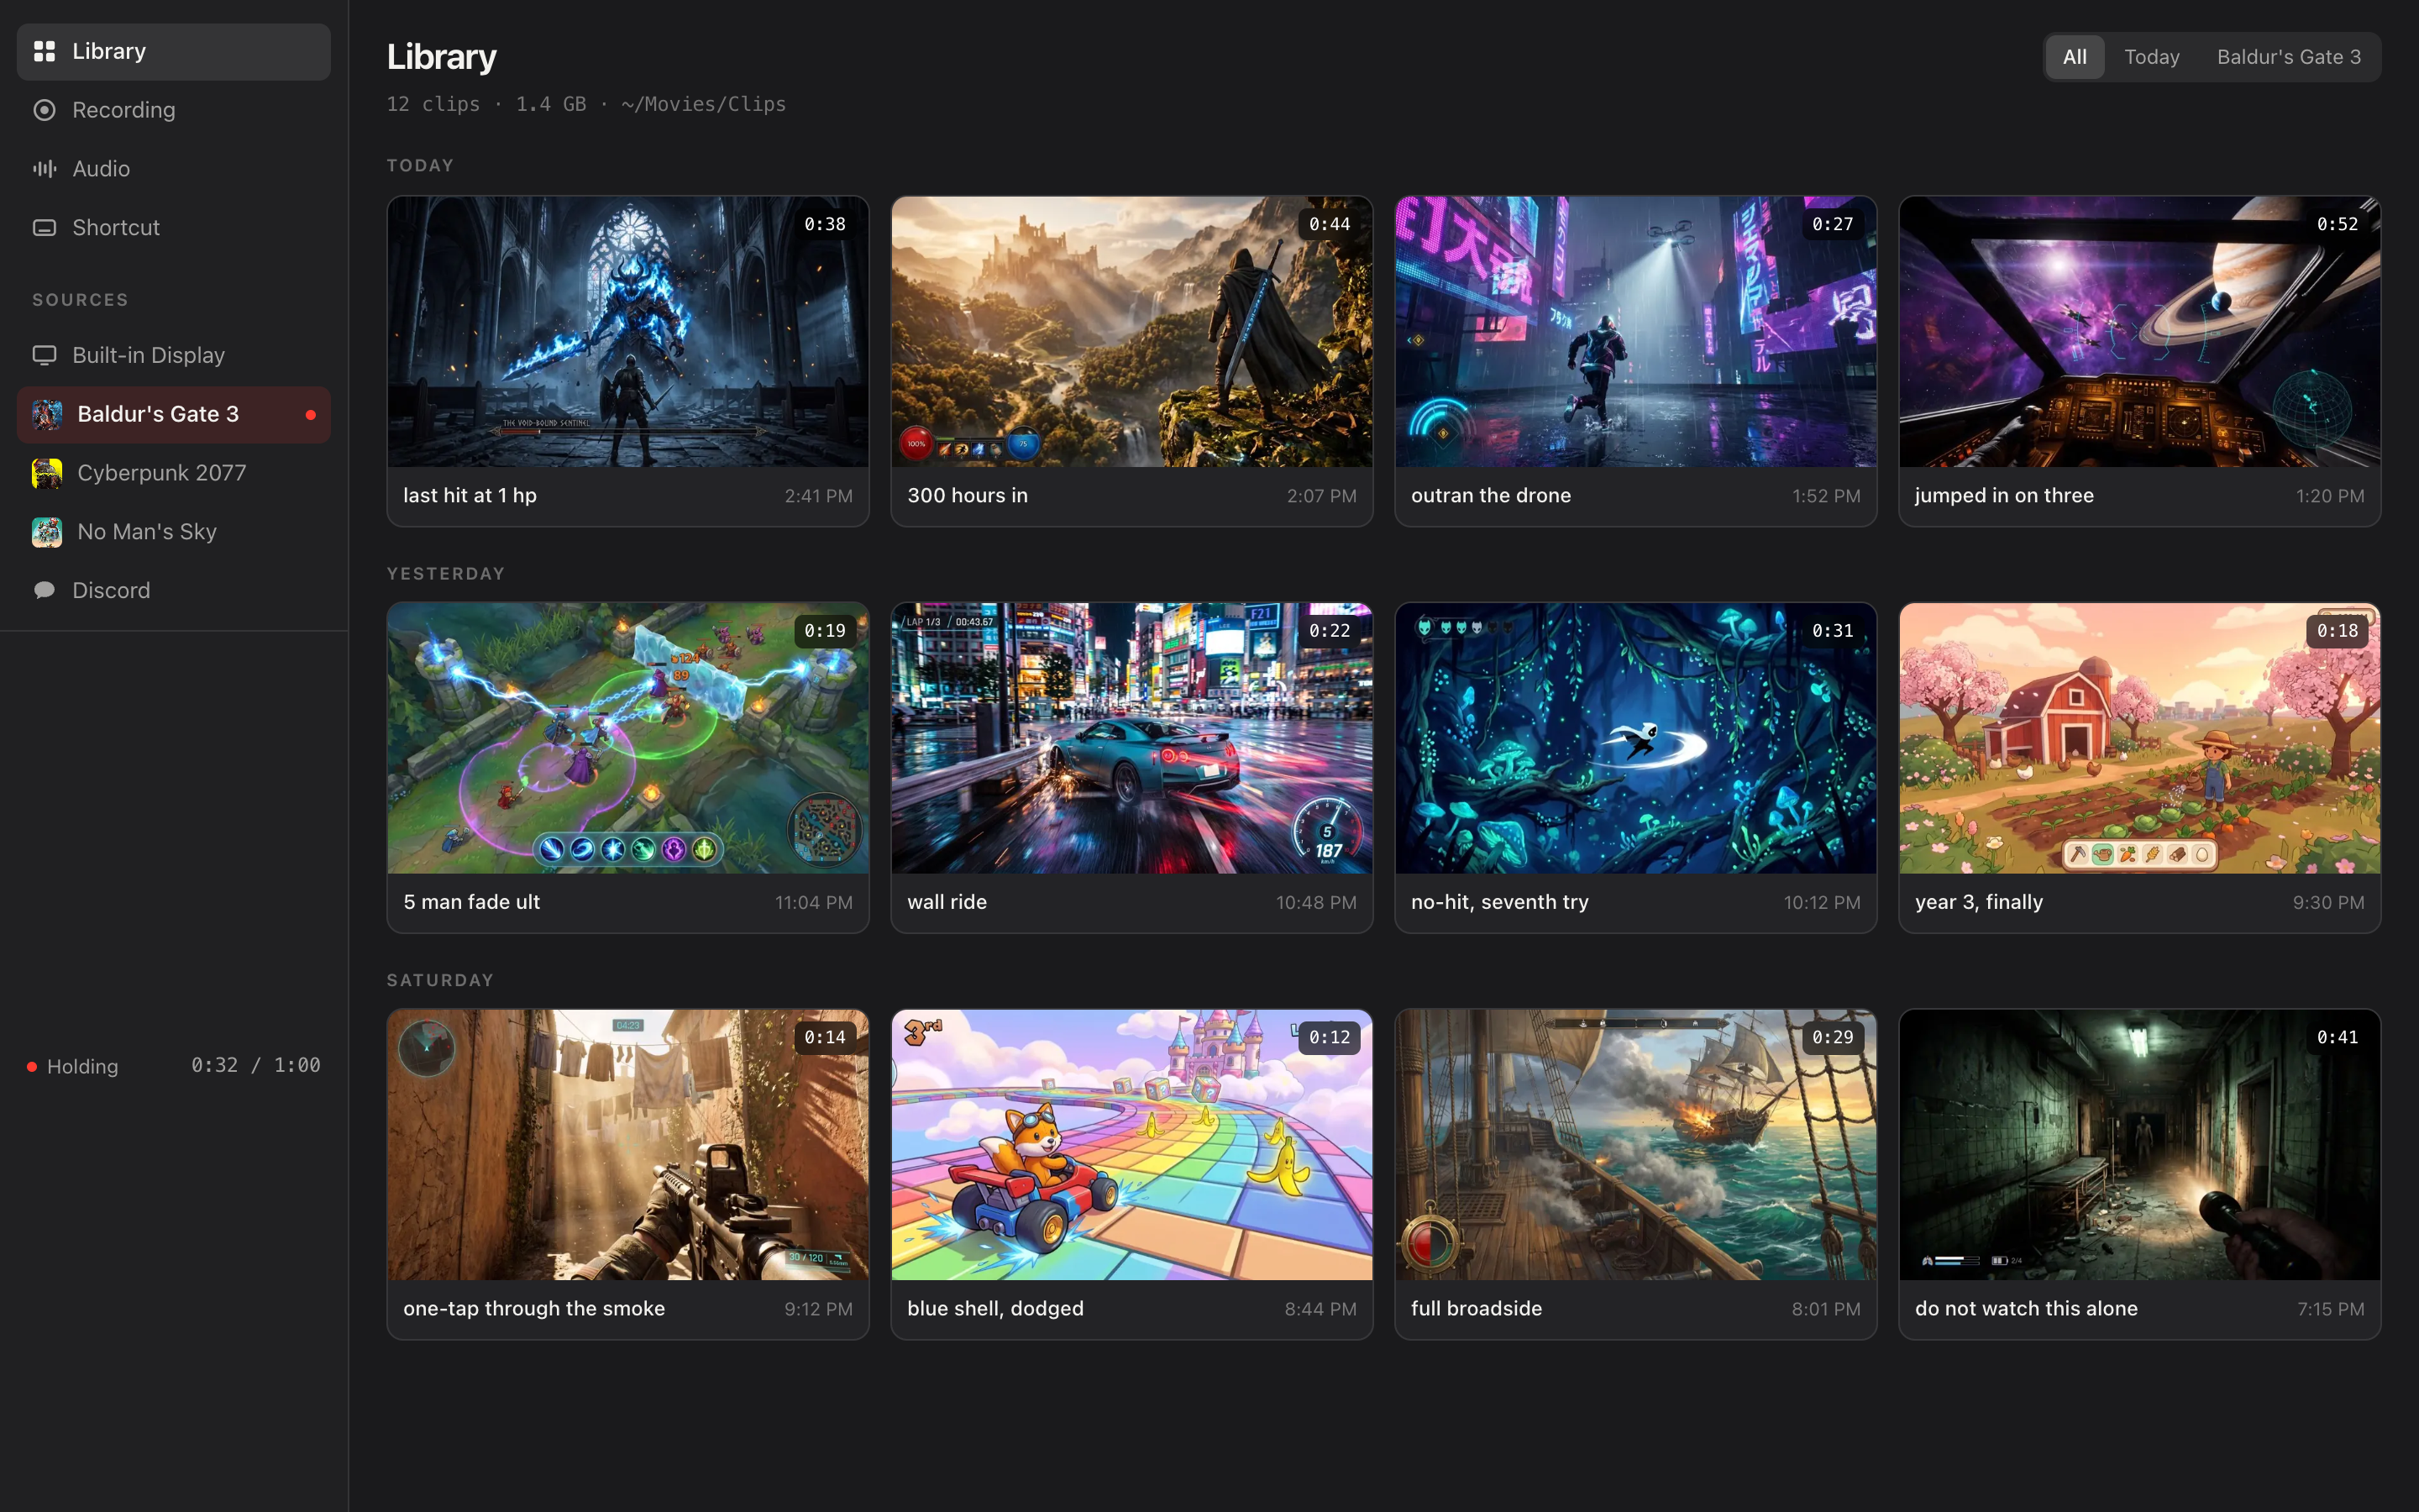Select Discord as a source
Viewport: 2419px width, 1512px height.
click(174, 590)
